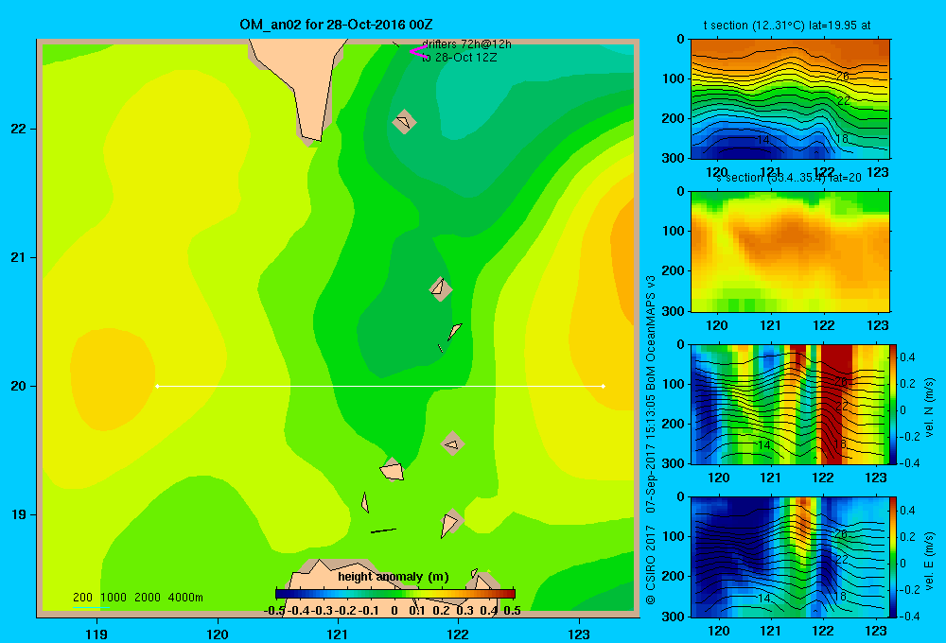Click longitude 123 below vel. E section

pos(876,631)
